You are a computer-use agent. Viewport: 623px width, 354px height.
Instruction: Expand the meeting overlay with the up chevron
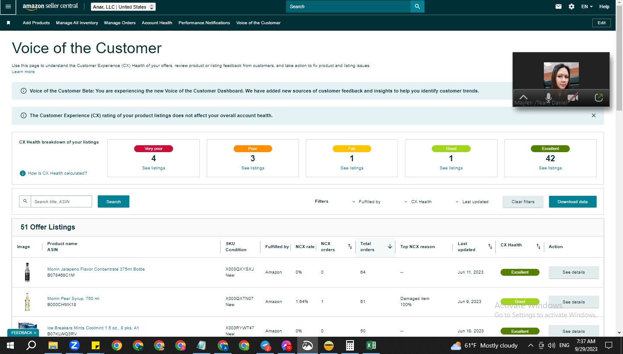523,98
